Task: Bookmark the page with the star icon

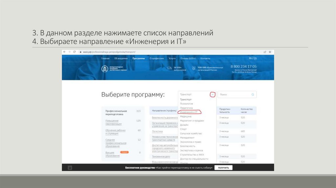Action: coord(270,52)
